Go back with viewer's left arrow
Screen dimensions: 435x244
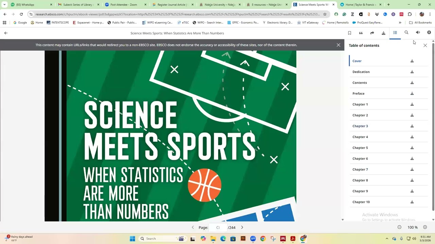[x=6, y=33]
